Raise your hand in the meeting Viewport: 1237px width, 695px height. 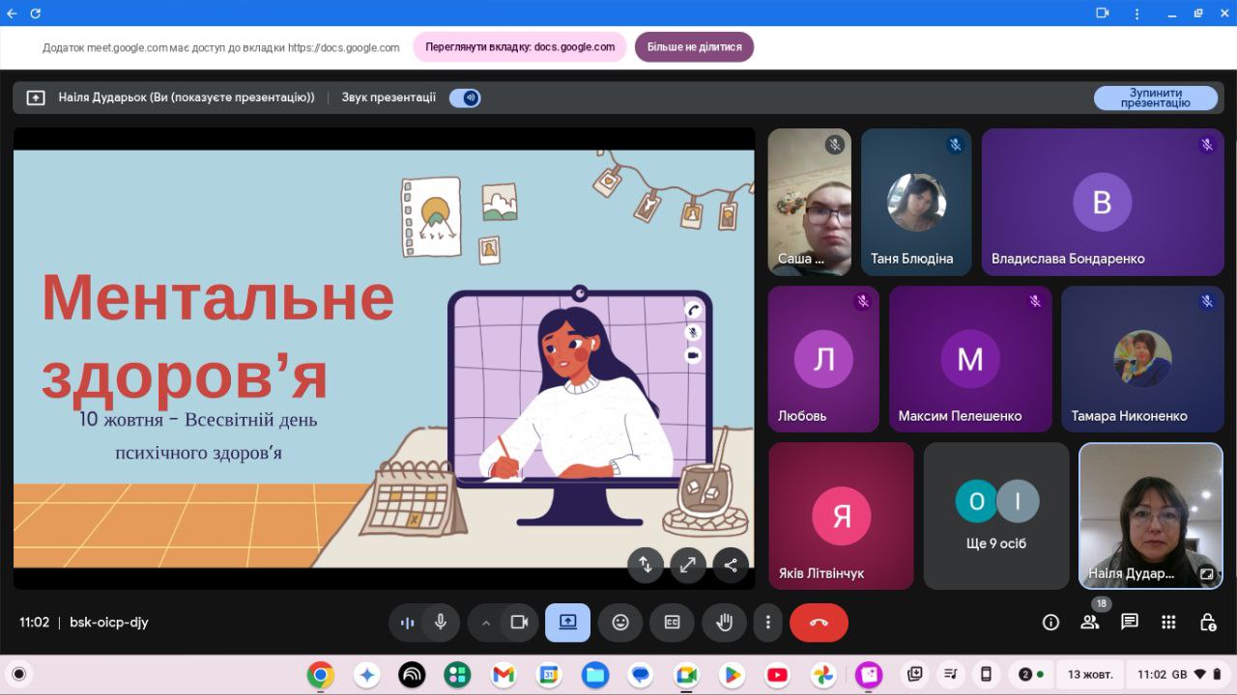[723, 623]
